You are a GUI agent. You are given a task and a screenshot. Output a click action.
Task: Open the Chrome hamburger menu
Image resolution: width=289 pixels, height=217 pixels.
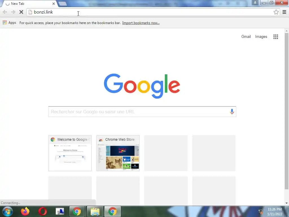[284, 12]
